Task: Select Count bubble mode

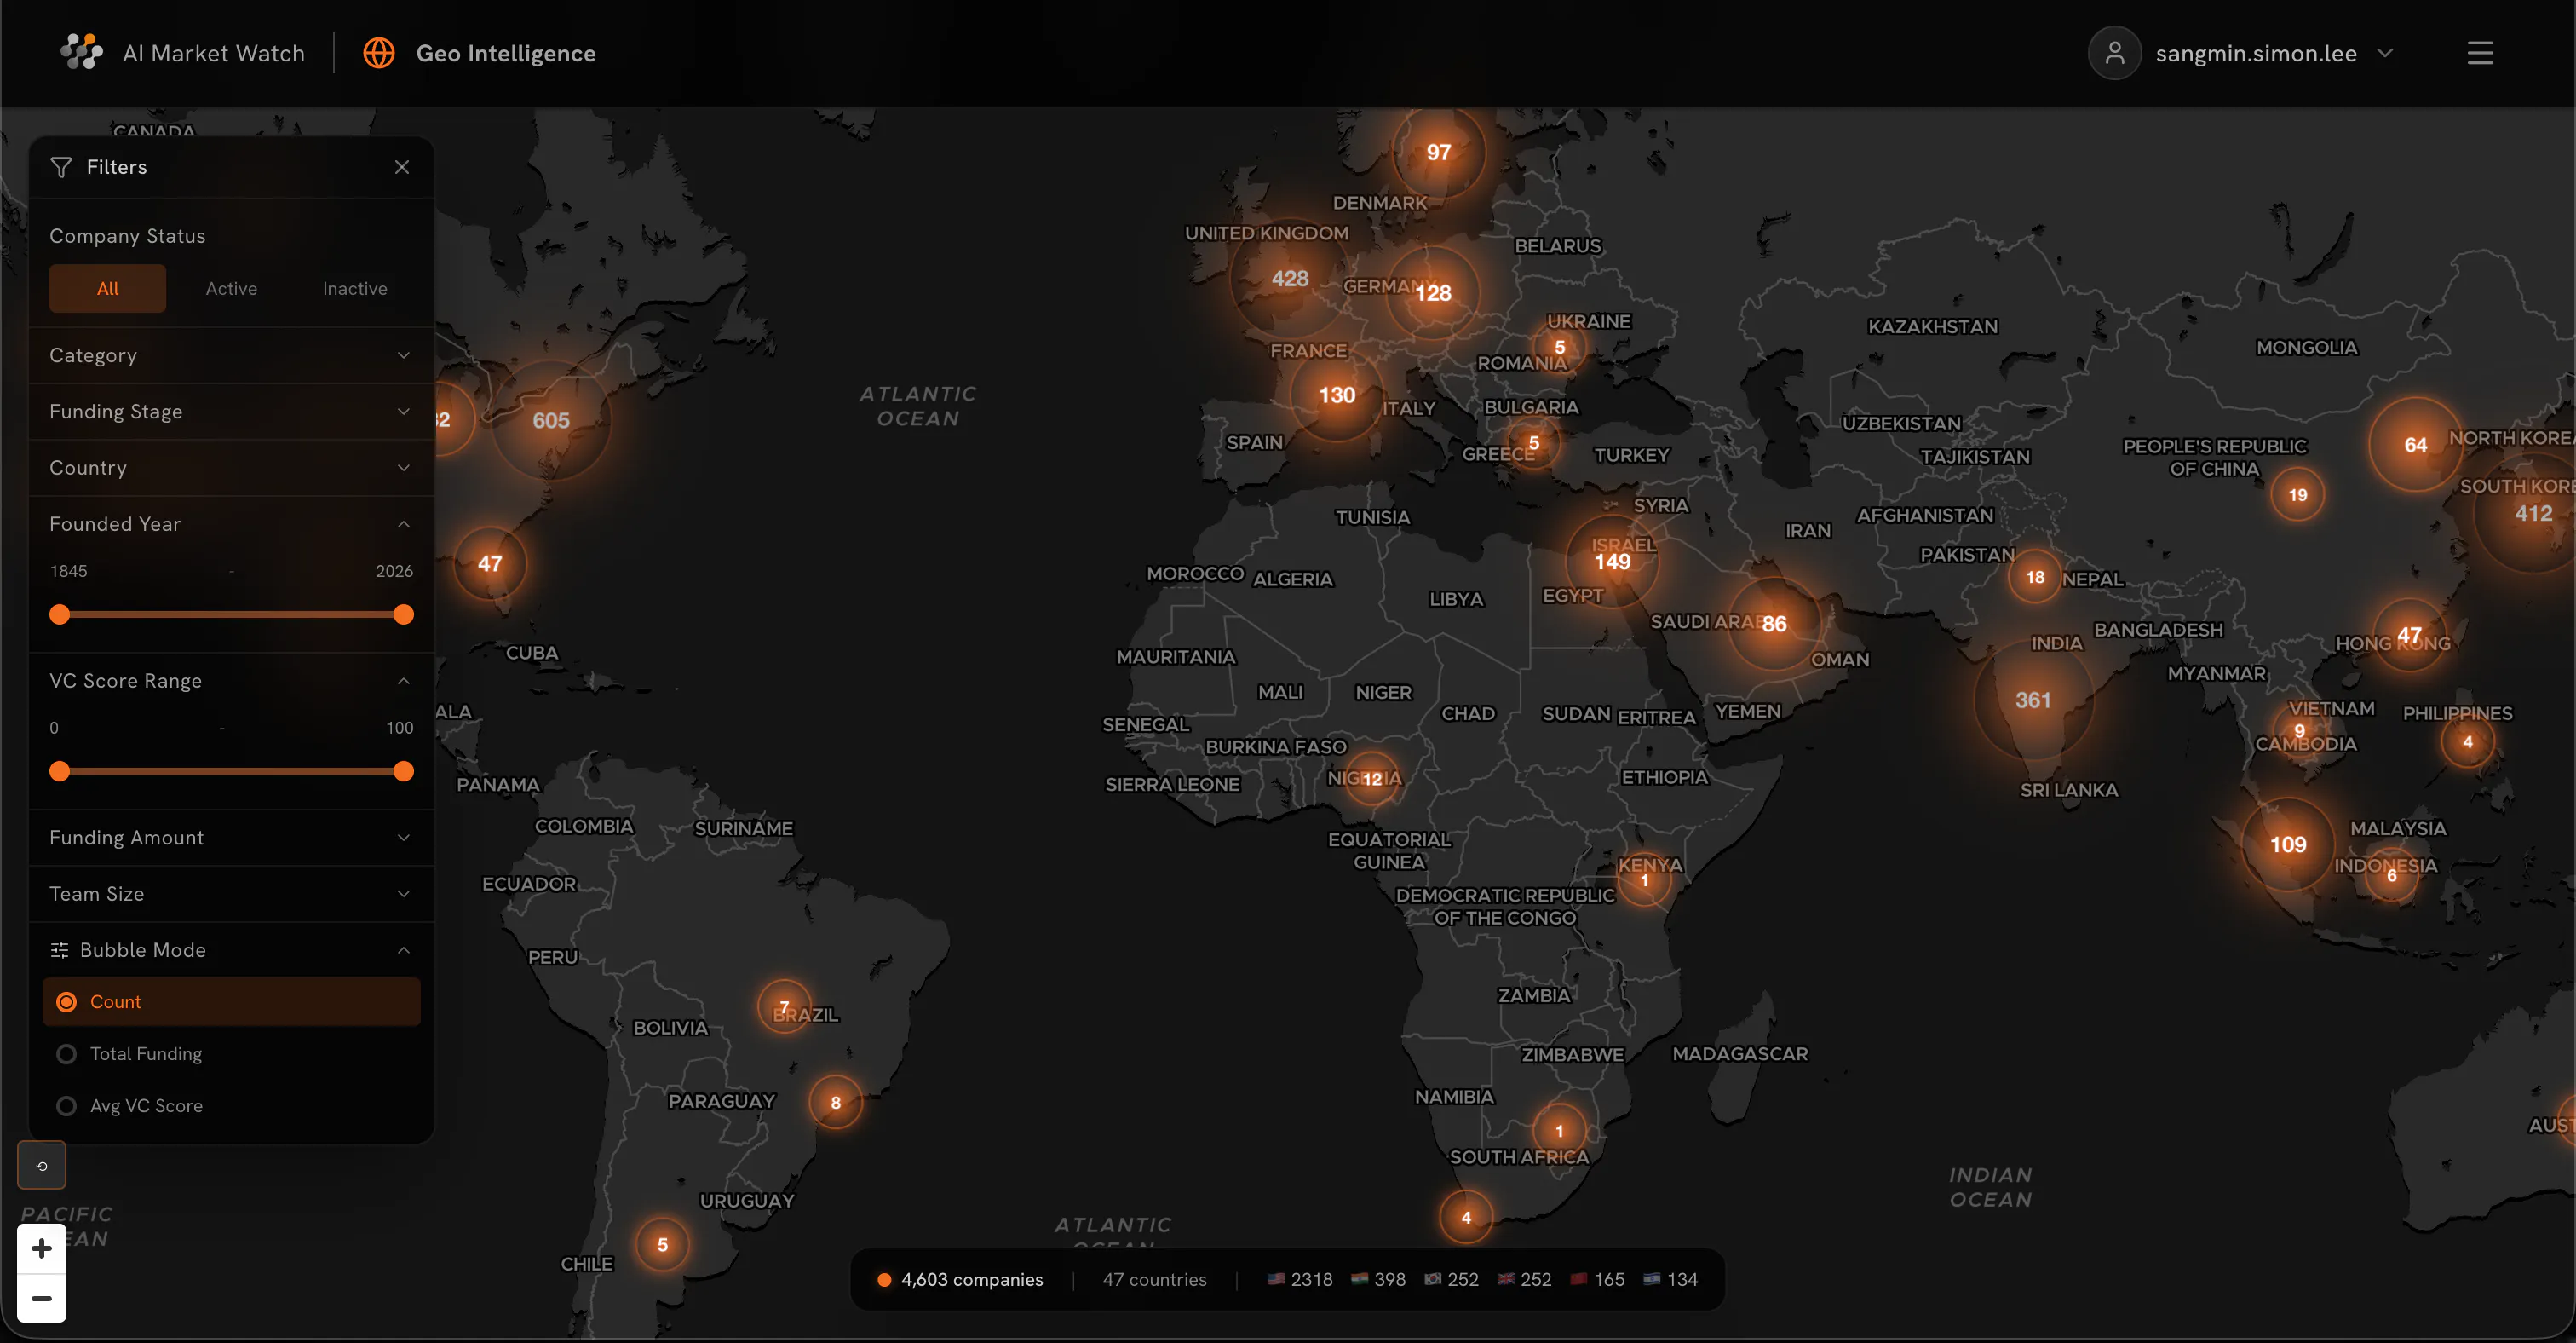Action: pyautogui.click(x=231, y=1002)
